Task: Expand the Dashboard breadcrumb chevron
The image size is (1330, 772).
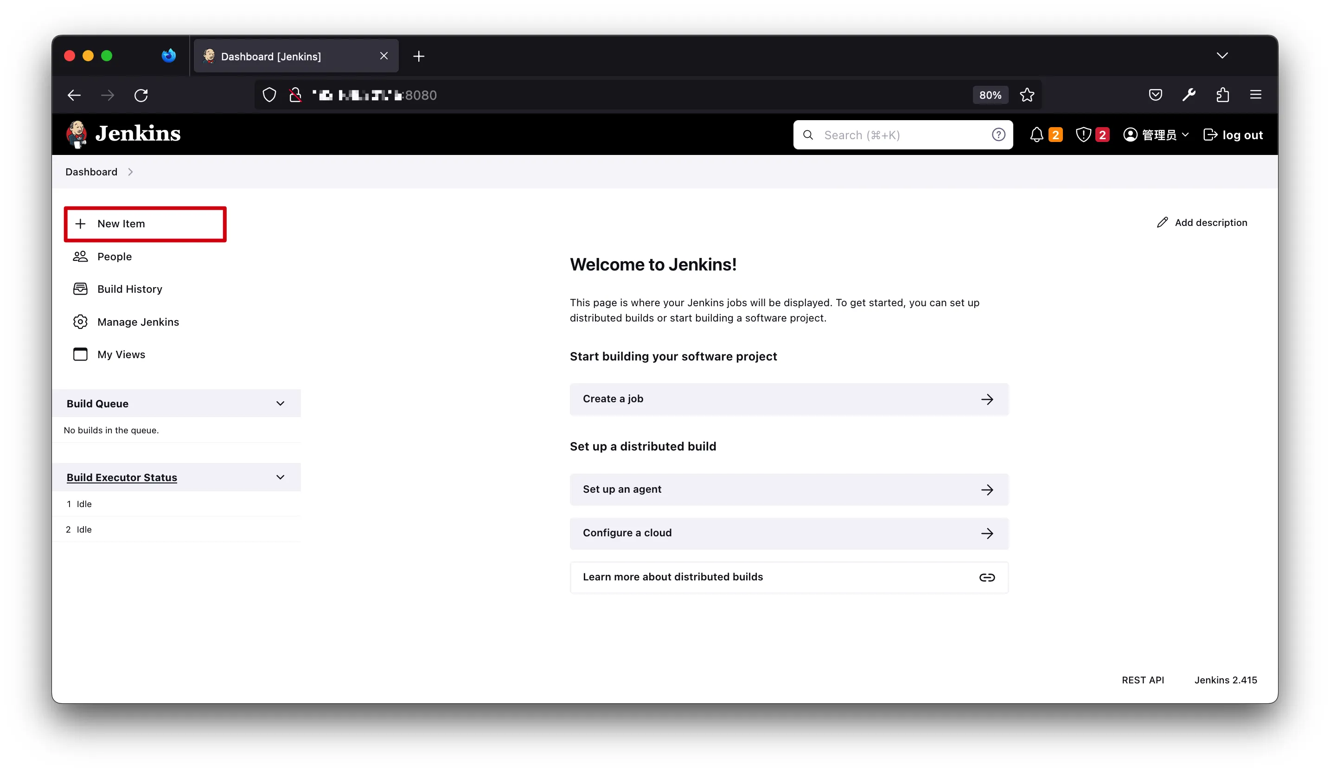Action: pos(130,172)
